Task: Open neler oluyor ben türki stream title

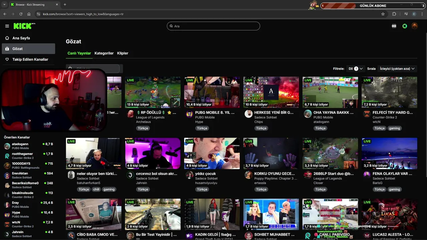Action: tap(97, 174)
